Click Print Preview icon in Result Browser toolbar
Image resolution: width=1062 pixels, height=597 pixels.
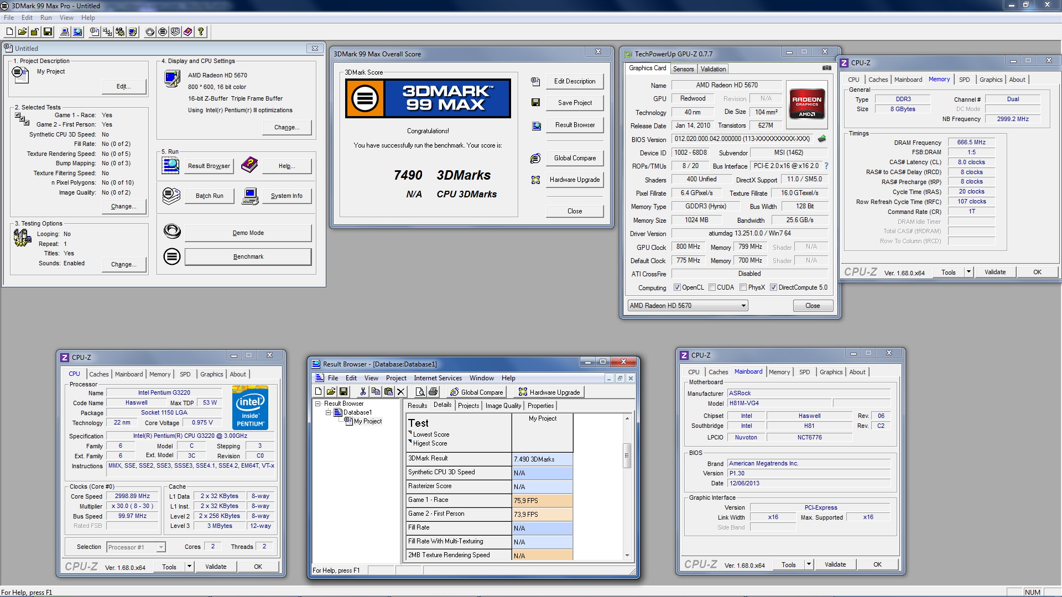[420, 392]
